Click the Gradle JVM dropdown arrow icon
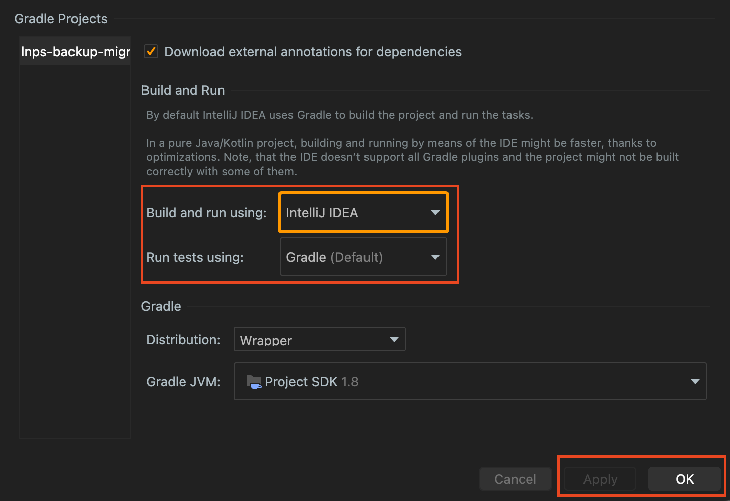Image resolution: width=730 pixels, height=501 pixels. coord(695,382)
